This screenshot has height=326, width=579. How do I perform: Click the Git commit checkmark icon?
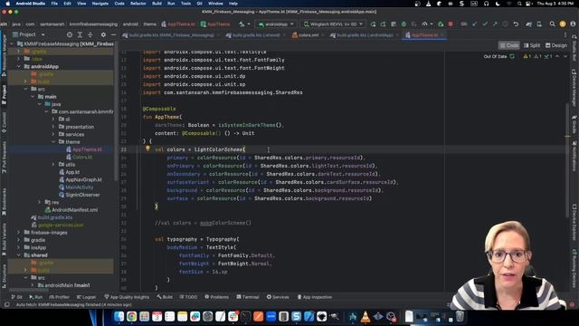485,24
